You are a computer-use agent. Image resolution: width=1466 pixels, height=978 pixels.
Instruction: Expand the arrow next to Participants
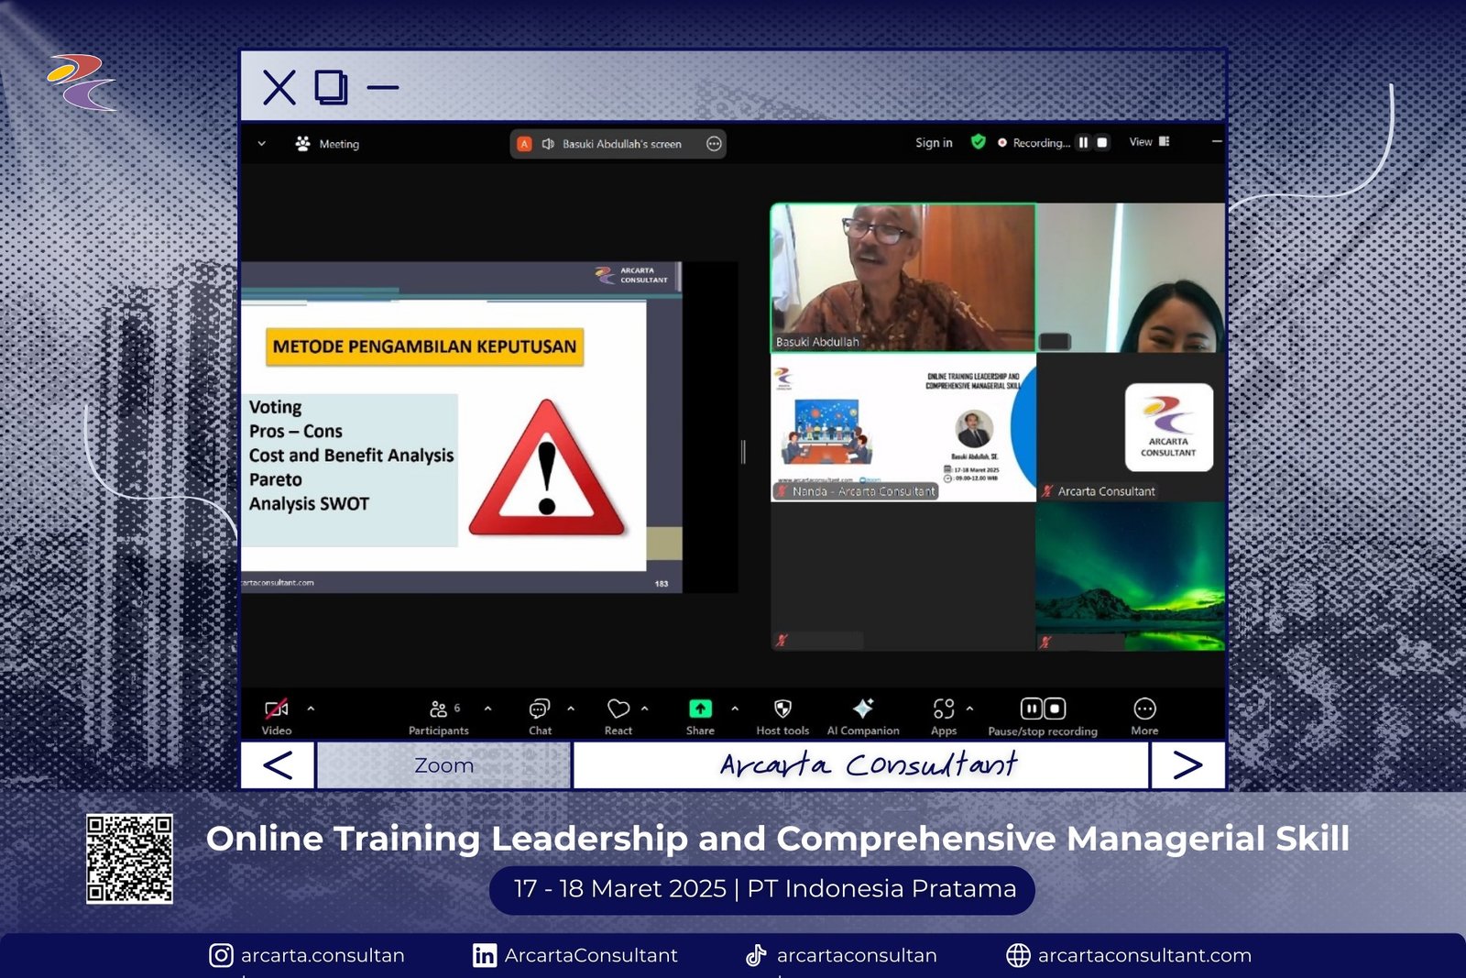click(487, 709)
